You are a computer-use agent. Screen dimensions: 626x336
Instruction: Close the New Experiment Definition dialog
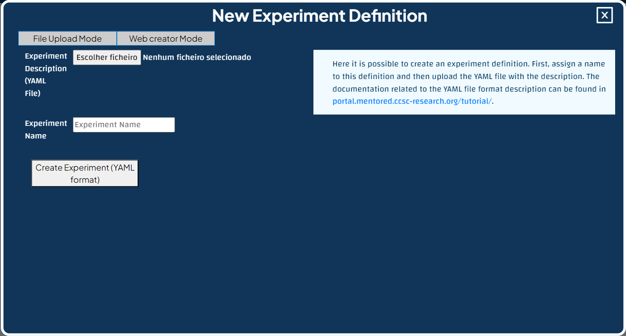(604, 15)
